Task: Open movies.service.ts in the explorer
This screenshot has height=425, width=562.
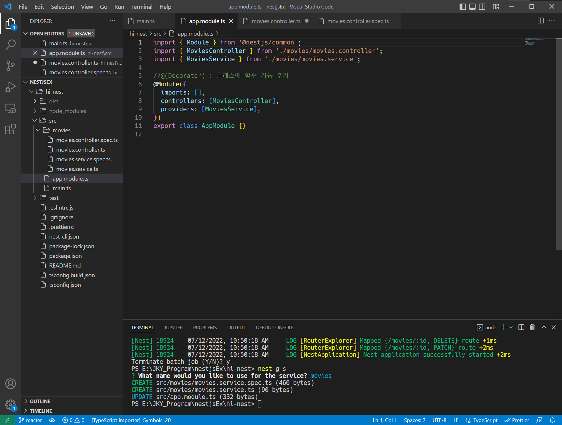Action: click(77, 169)
